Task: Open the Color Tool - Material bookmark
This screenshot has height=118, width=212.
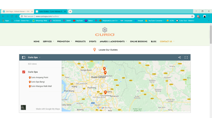Action: point(185,21)
